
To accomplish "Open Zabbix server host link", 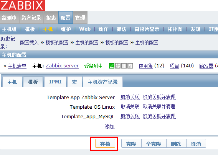I will click(x=62, y=66).
